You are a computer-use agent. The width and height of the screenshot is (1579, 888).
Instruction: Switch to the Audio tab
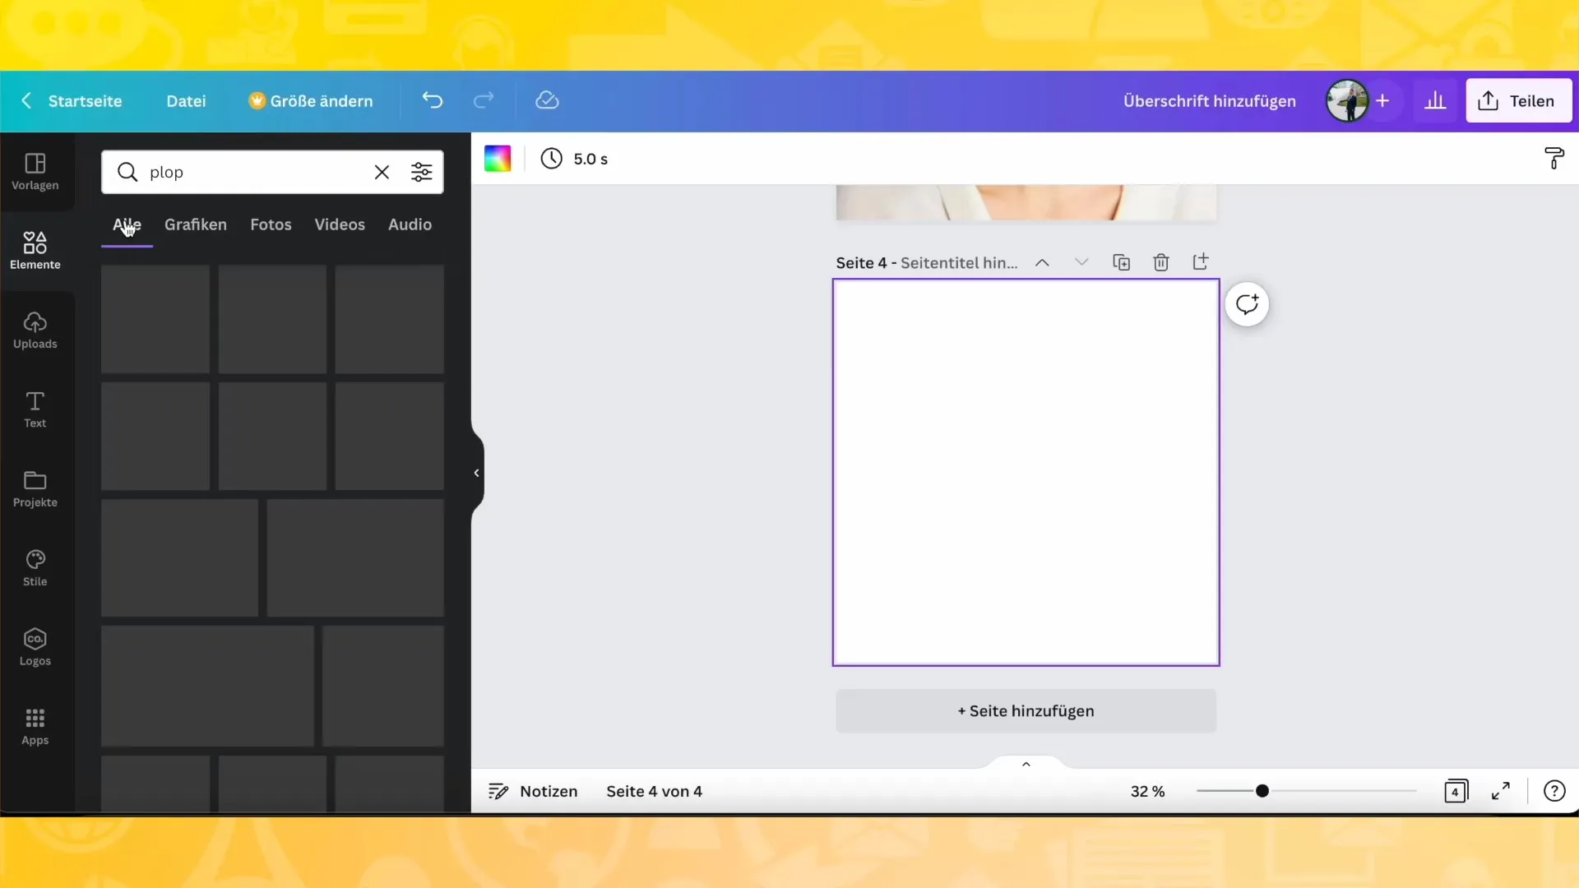[410, 224]
